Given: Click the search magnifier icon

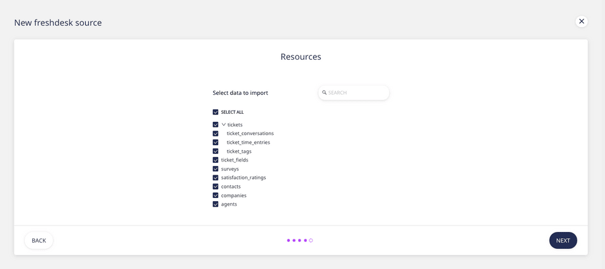Looking at the screenshot, I should point(325,93).
